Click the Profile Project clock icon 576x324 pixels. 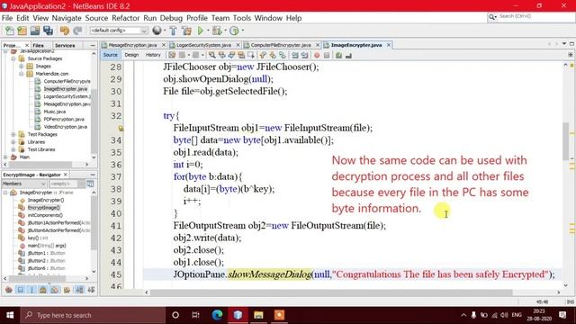tap(234, 31)
